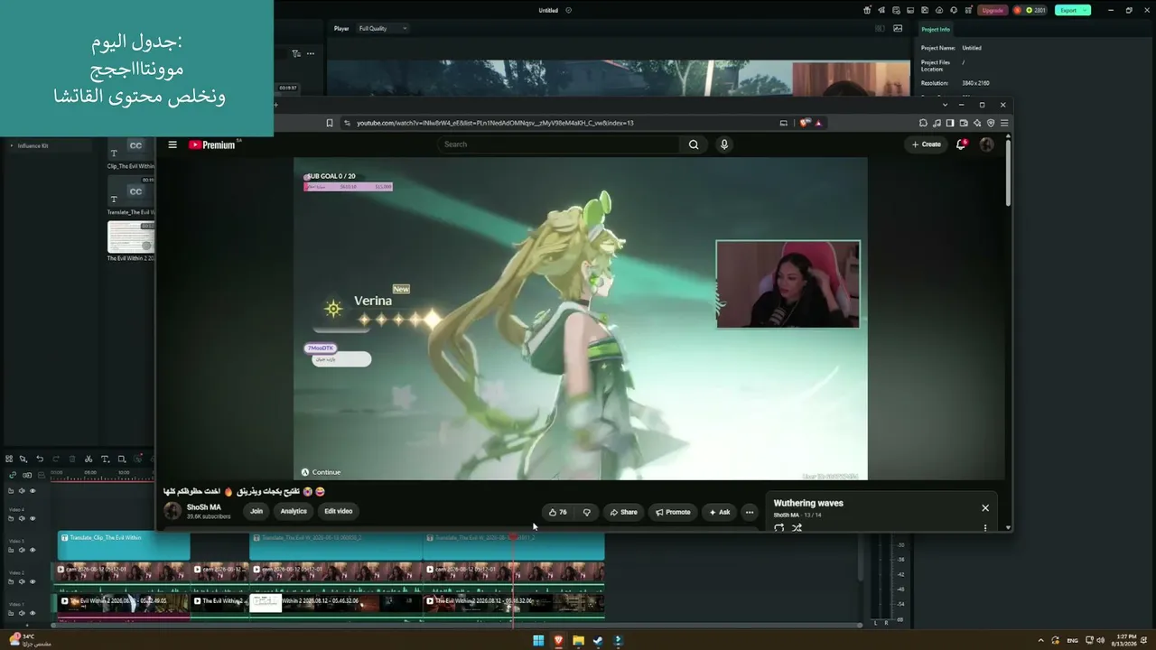
Task: Open the Brave wallet icon
Action: tap(964, 123)
